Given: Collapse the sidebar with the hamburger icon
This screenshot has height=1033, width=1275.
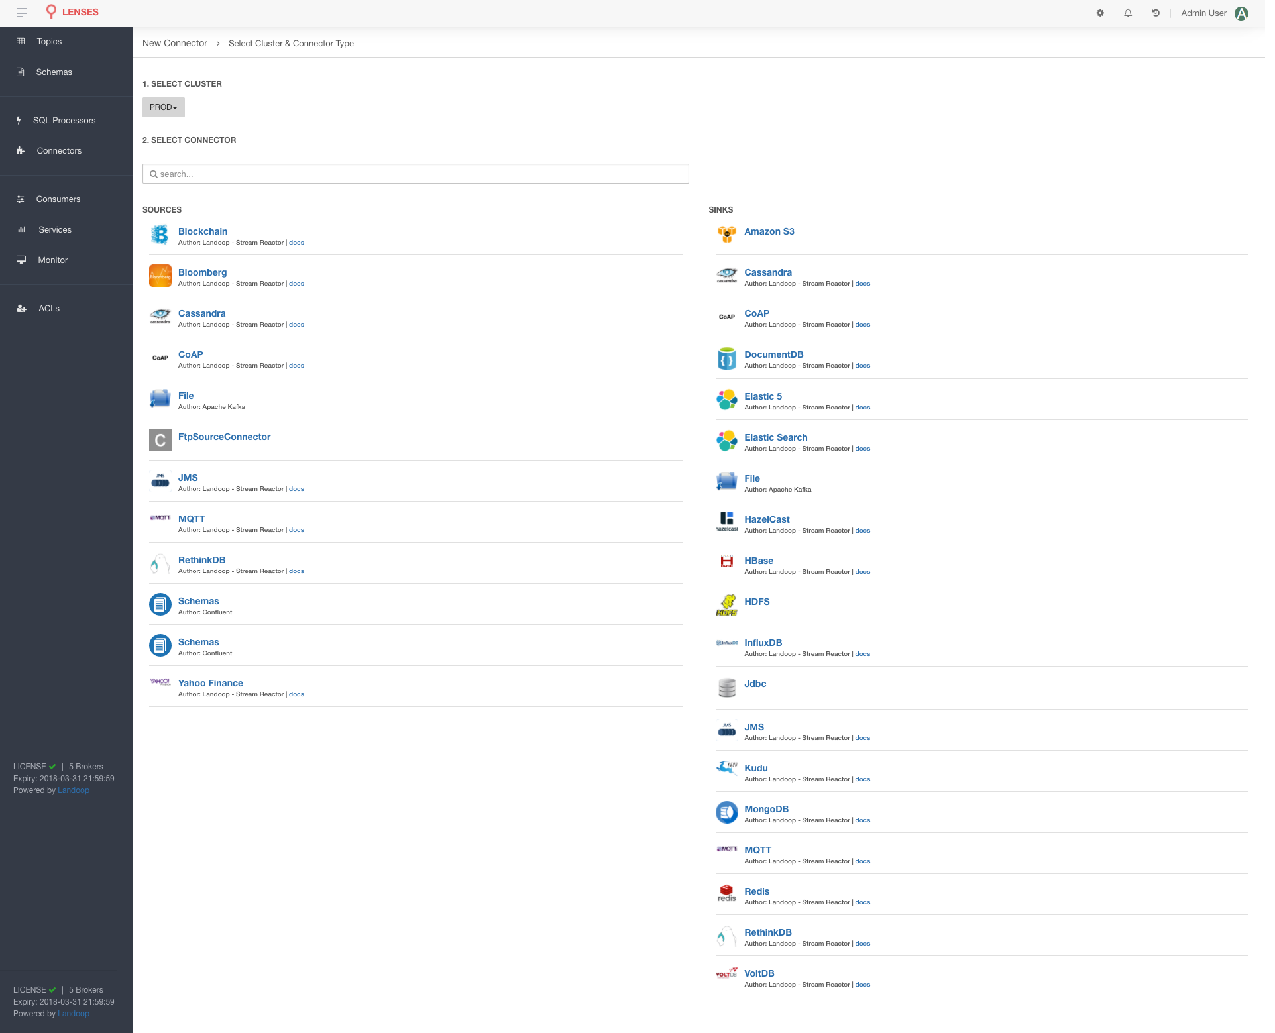Looking at the screenshot, I should [22, 12].
